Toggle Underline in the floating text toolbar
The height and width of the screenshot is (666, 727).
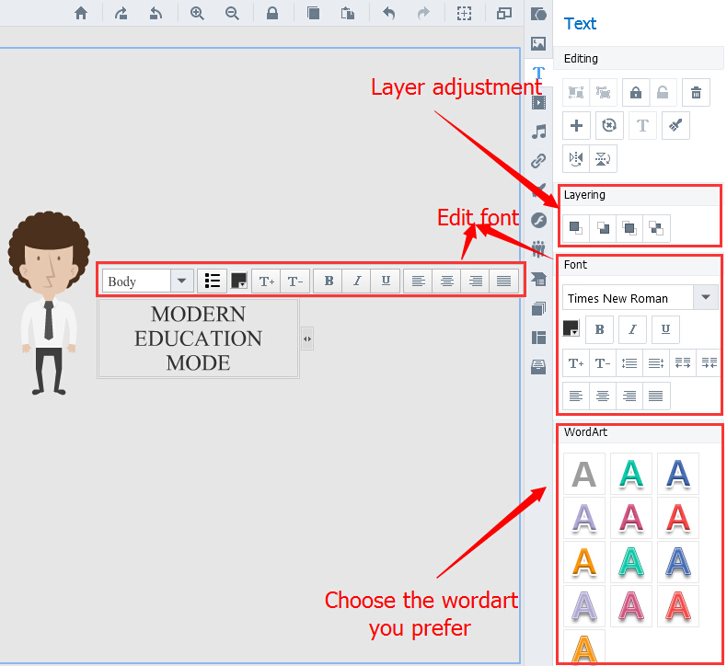pyautogui.click(x=386, y=281)
